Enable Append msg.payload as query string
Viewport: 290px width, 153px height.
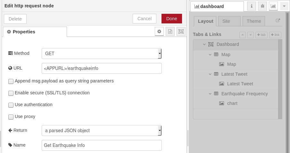click(11, 81)
